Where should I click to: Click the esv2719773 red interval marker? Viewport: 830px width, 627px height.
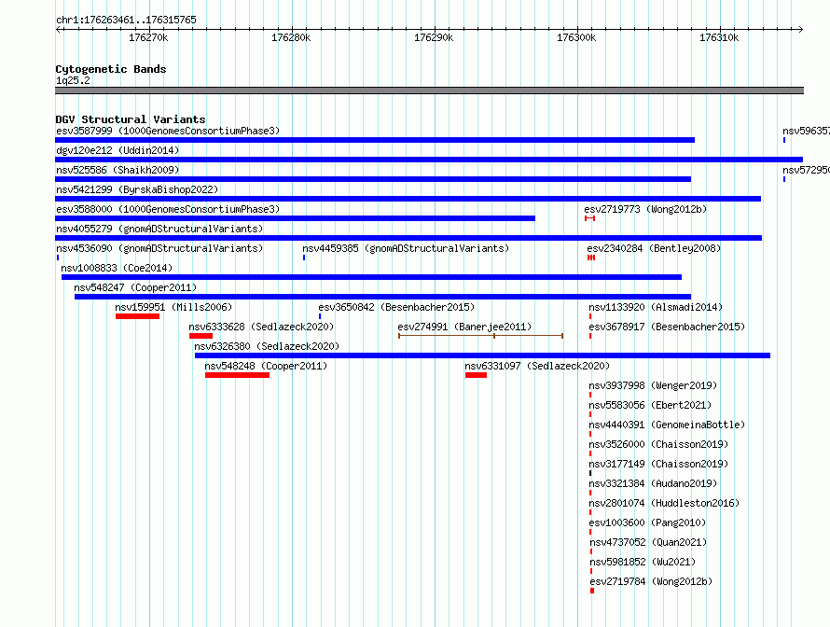coord(589,218)
